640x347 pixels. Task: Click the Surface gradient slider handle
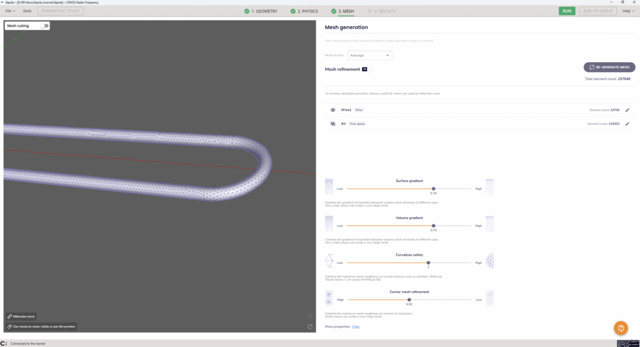[x=433, y=189]
